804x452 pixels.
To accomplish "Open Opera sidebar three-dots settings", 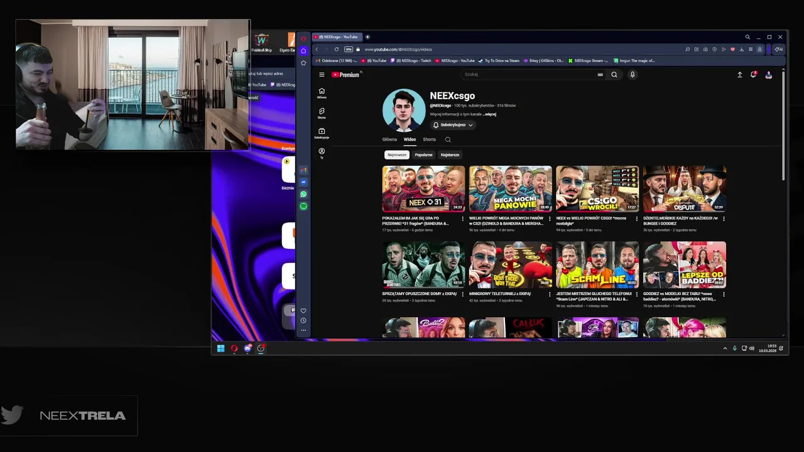I will (303, 330).
